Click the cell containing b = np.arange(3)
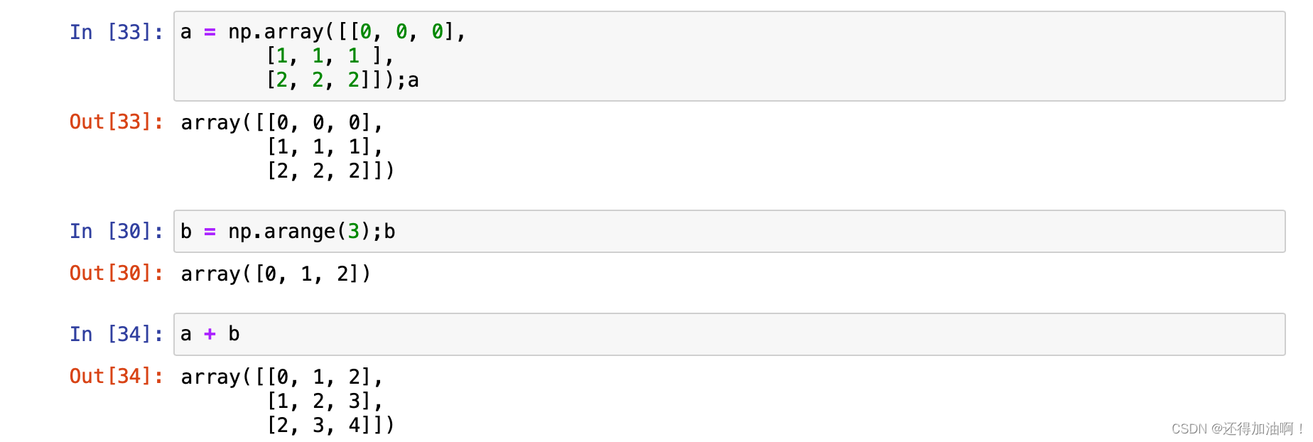 point(730,232)
